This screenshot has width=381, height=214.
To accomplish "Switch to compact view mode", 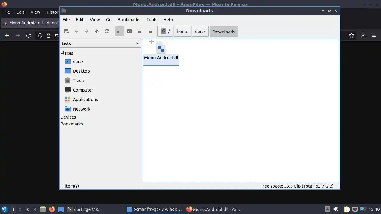I will (140, 31).
